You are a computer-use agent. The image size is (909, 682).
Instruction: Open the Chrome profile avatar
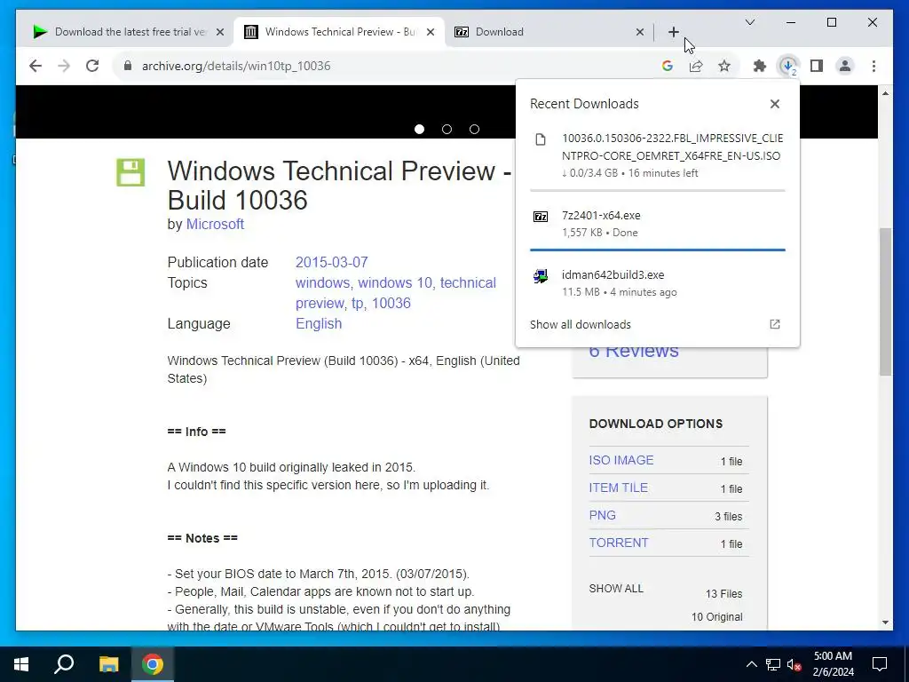[x=845, y=66]
